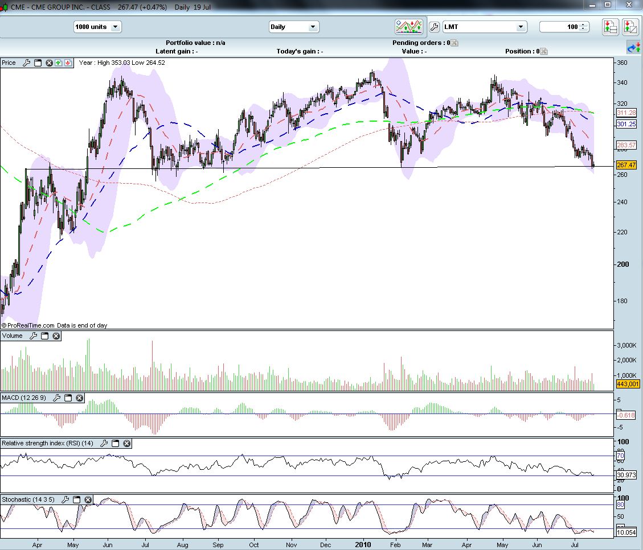Click Stochastic 80 level tag
Viewport: 643px width, 550px height.
pyautogui.click(x=620, y=504)
